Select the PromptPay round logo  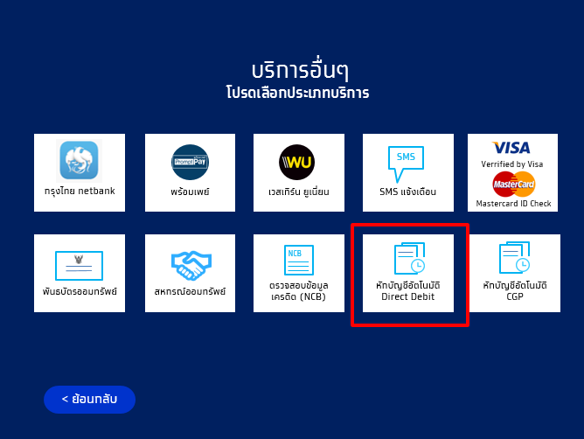190,162
